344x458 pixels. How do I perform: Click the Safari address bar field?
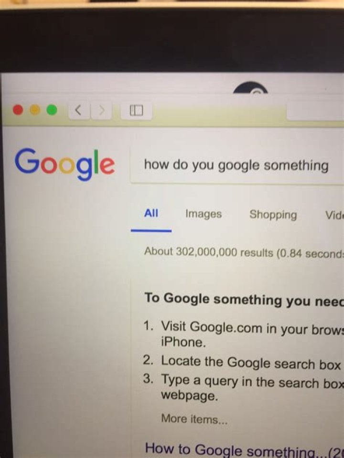(315, 110)
